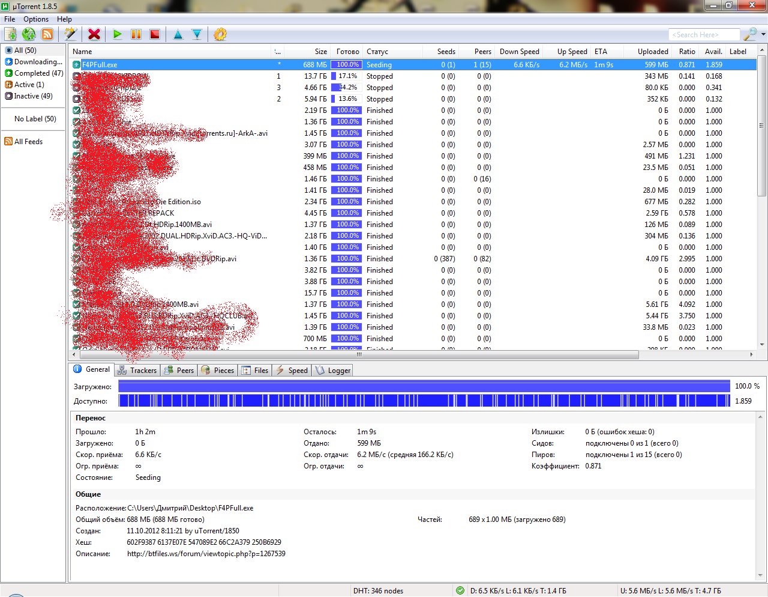Open Preferences with the gear icon
The width and height of the screenshot is (768, 597).
tap(220, 34)
